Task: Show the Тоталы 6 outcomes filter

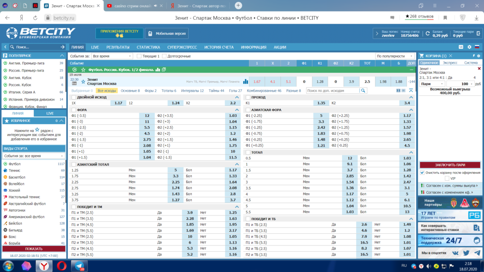Action: [169, 90]
